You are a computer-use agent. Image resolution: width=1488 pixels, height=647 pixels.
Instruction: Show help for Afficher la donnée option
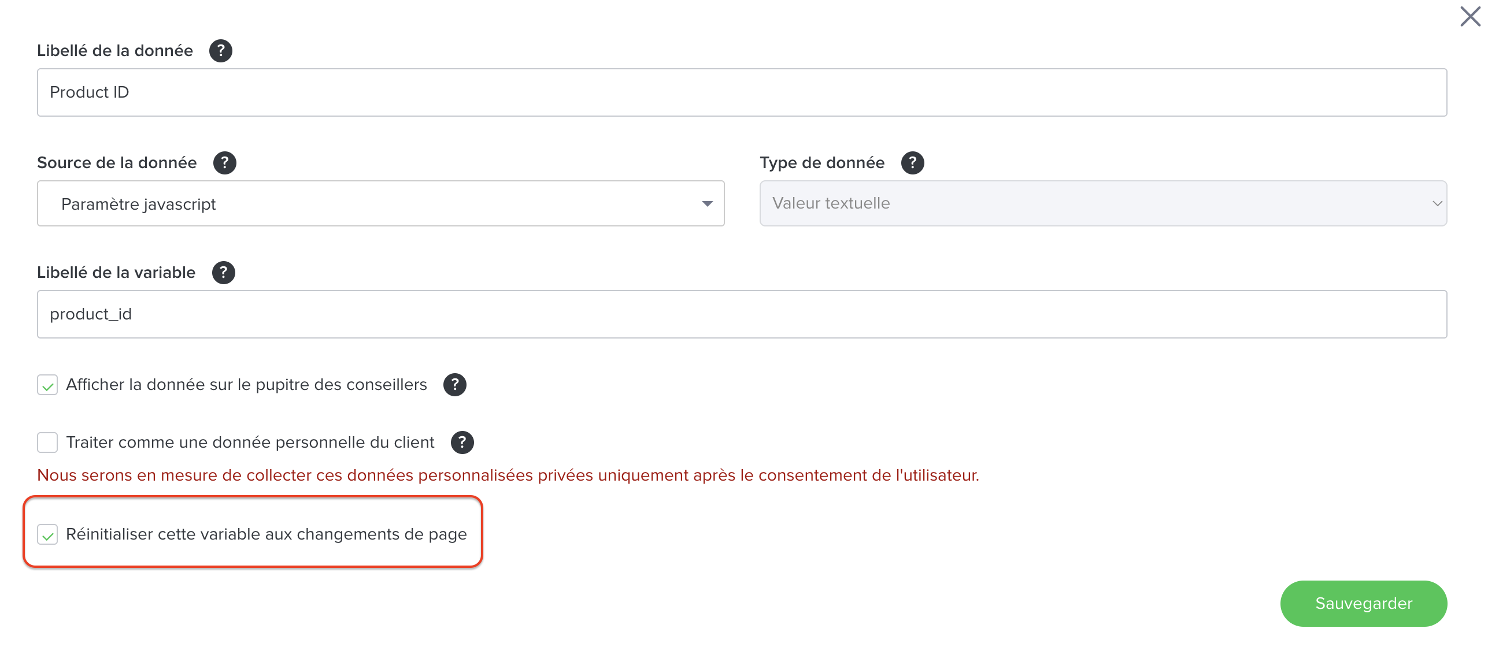[x=455, y=385]
